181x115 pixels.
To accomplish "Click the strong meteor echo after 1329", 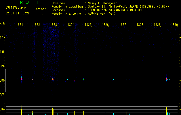I will [166, 79].
